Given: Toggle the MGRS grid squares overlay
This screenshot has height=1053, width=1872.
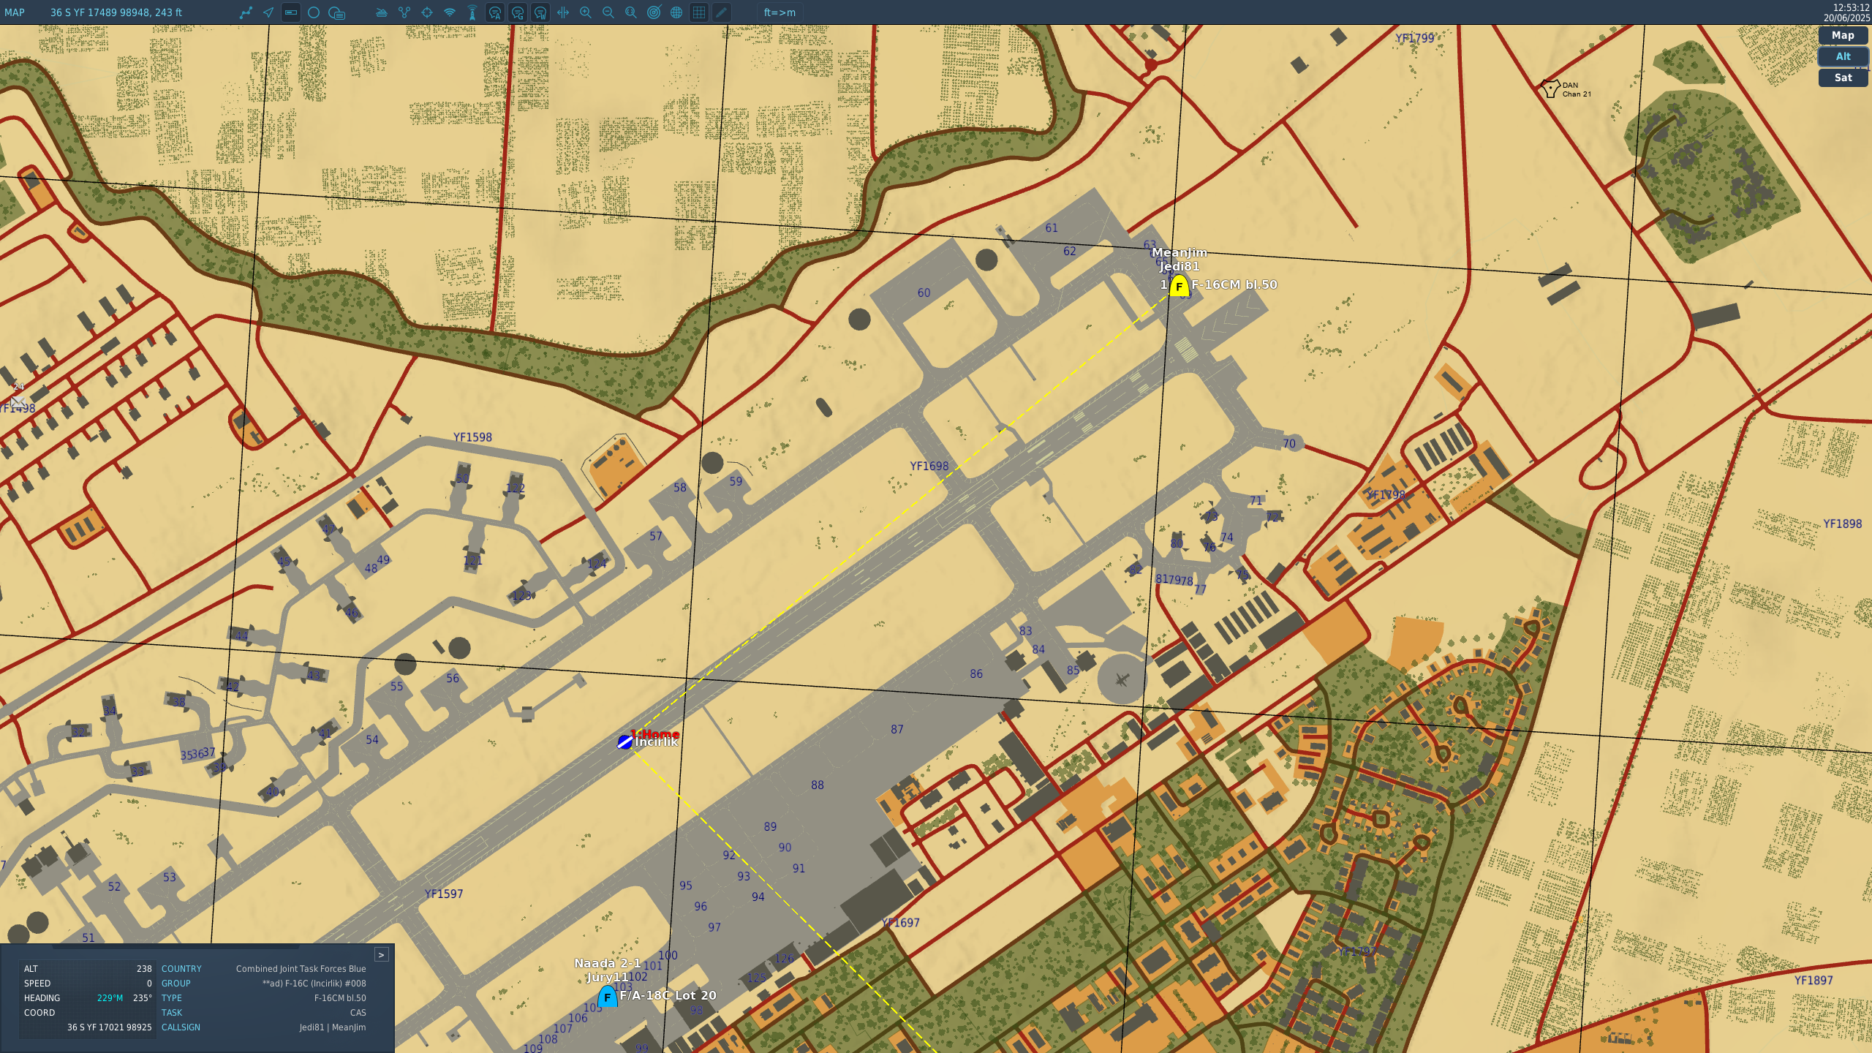Looking at the screenshot, I should (699, 12).
